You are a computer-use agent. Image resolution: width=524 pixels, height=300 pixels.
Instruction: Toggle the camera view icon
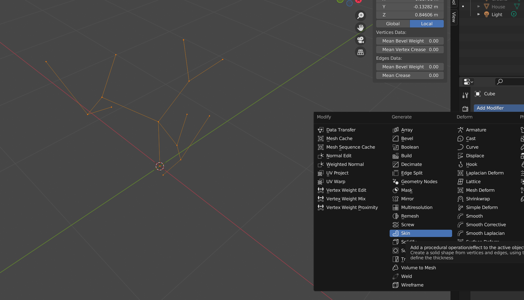point(361,40)
